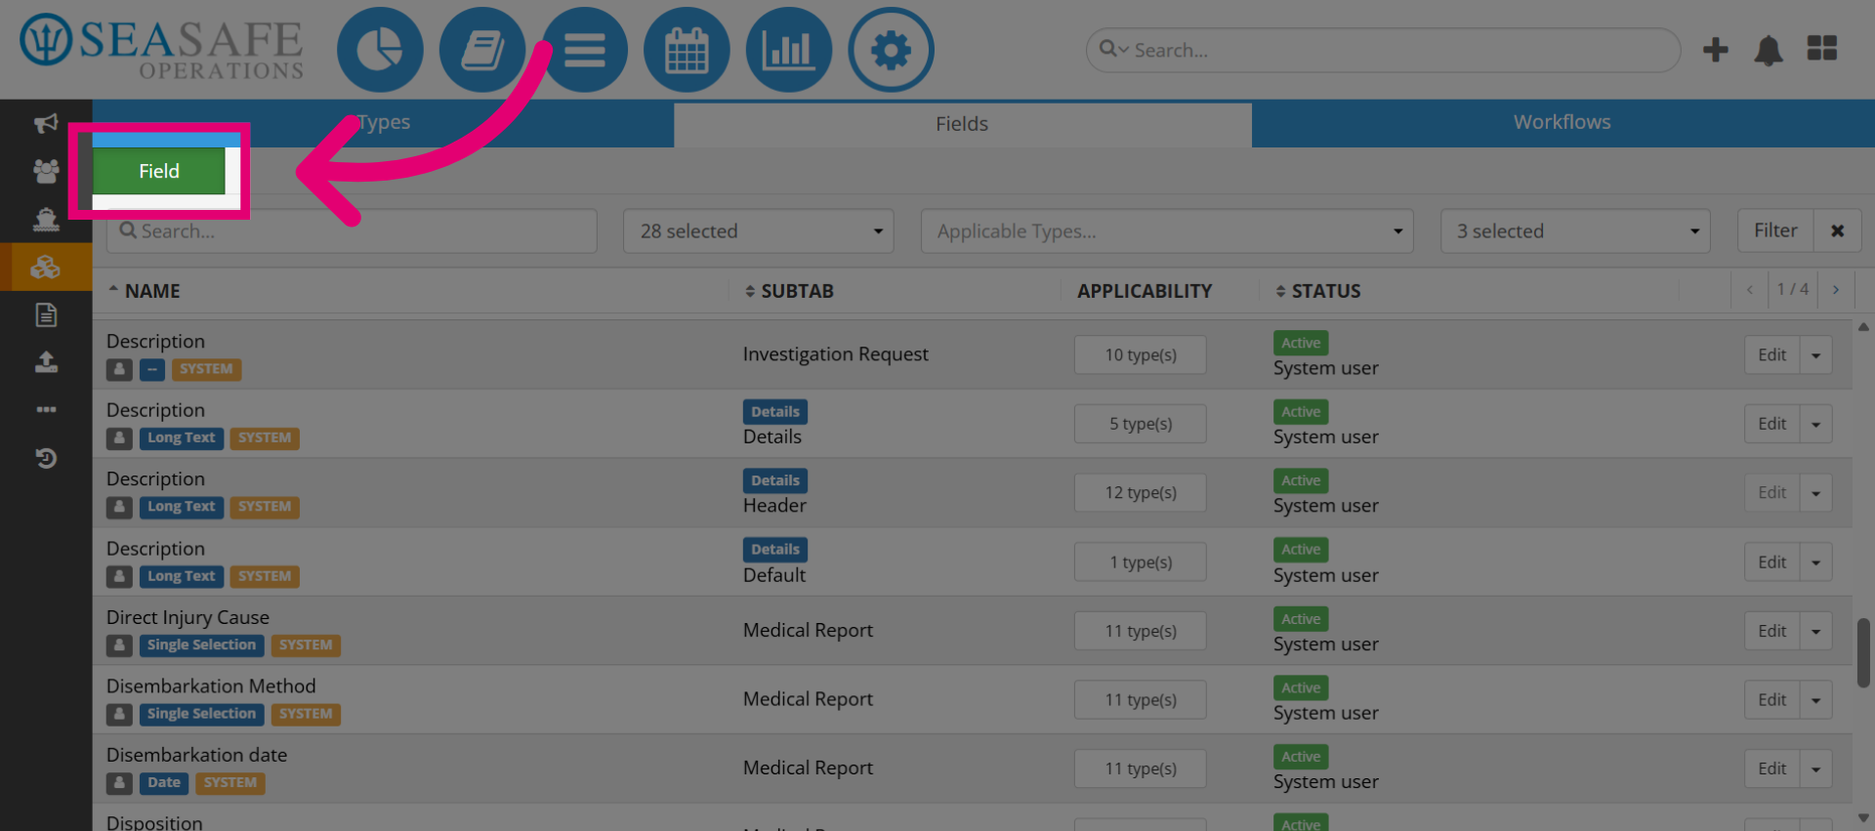
Task: Click the Disembarkation date field name
Action: tap(196, 755)
